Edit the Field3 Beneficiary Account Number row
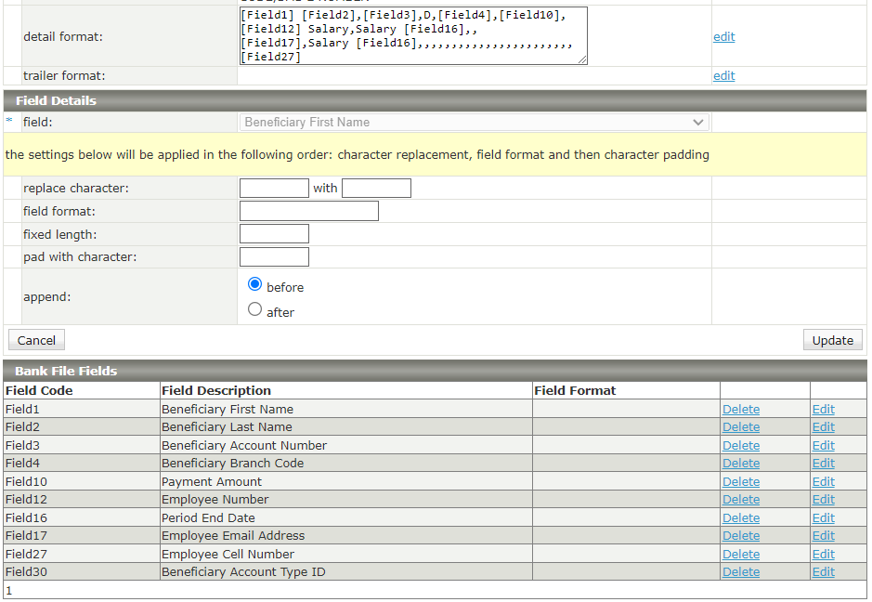 [x=823, y=446]
